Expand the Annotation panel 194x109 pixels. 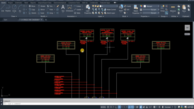72,16
